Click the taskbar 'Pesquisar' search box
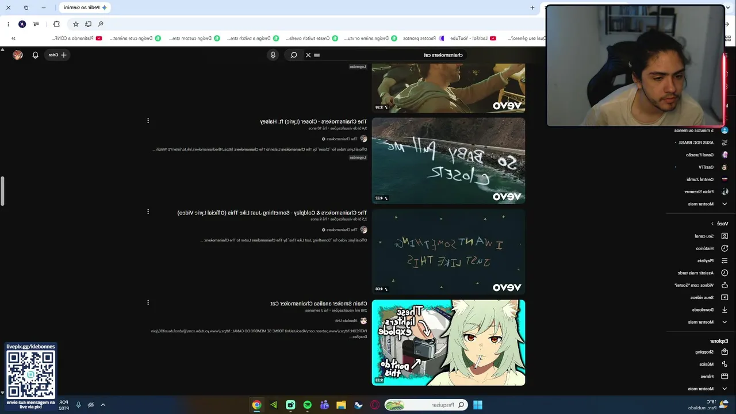736x414 pixels. pos(427,405)
